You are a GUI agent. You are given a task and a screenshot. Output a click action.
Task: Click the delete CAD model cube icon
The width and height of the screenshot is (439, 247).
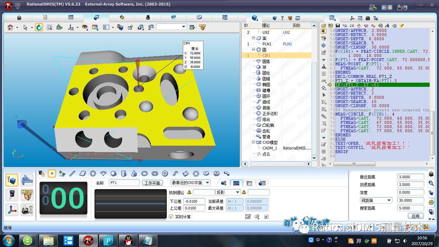tap(120, 27)
